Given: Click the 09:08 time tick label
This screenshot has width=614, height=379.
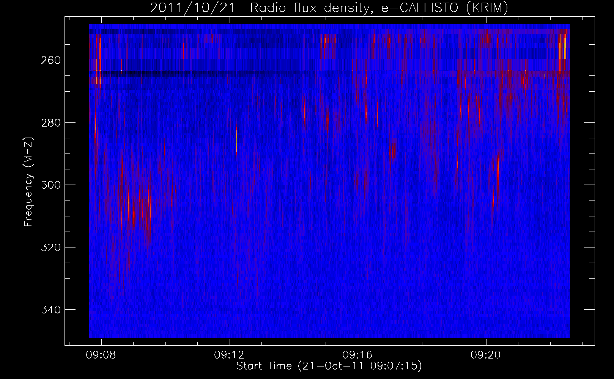Looking at the screenshot, I should [101, 355].
